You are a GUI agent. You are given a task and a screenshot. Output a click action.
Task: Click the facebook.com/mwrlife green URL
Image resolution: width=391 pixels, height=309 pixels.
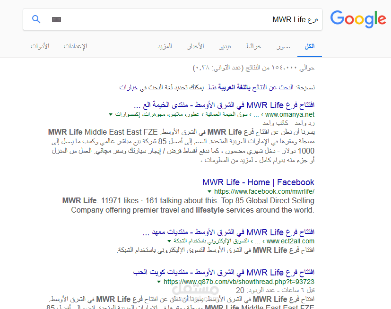[x=264, y=191]
